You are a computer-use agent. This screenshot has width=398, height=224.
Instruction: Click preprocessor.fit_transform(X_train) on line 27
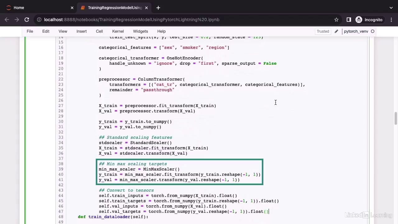[170, 106]
